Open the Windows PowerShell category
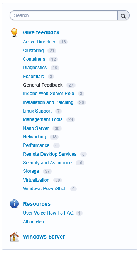The width and height of the screenshot is (140, 254). (x=45, y=189)
